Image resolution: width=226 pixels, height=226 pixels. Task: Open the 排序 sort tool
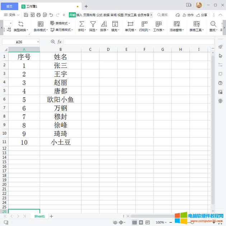click(x=104, y=24)
